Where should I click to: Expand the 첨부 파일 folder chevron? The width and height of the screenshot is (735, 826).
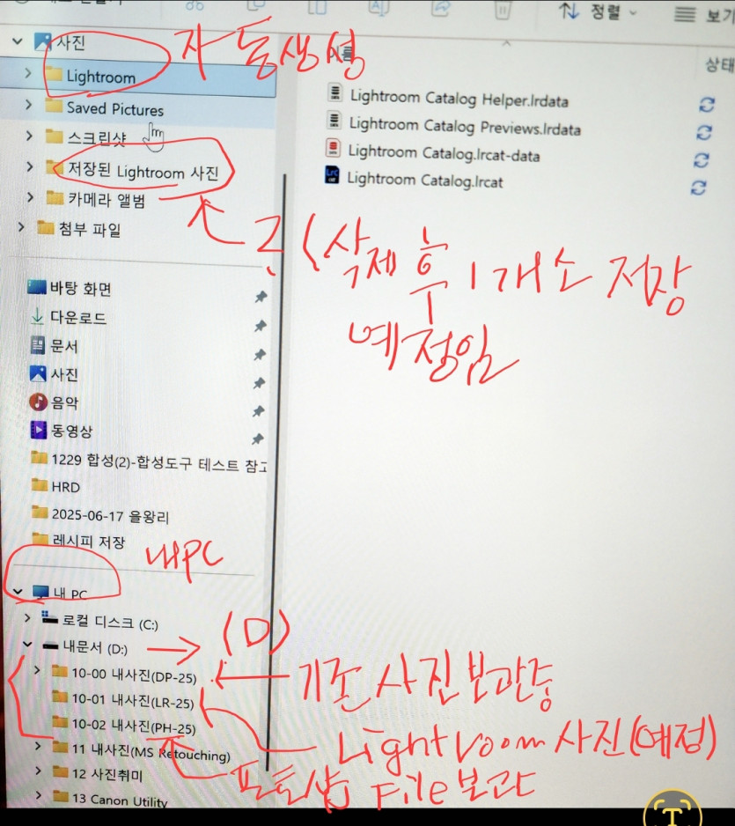click(x=22, y=227)
